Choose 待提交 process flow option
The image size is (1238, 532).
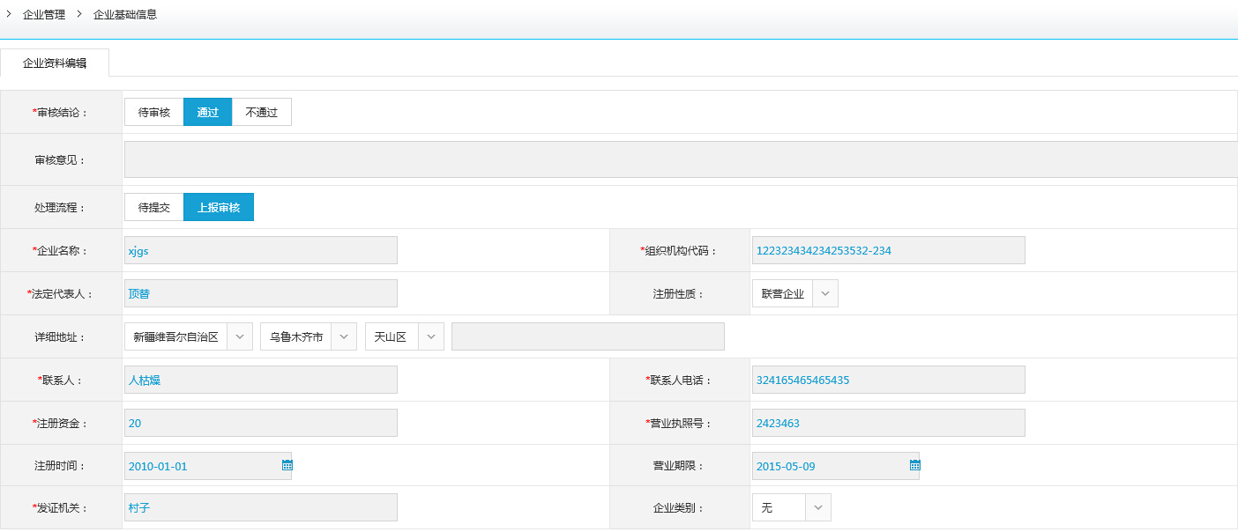click(154, 208)
